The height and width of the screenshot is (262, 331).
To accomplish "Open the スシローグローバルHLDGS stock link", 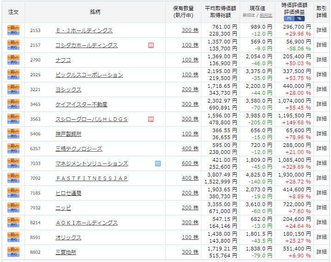I will (x=91, y=119).
